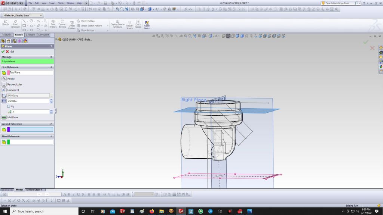Screen dimensions: 383x215
Task: Select the Offset Entities tool
Action: [72, 25]
